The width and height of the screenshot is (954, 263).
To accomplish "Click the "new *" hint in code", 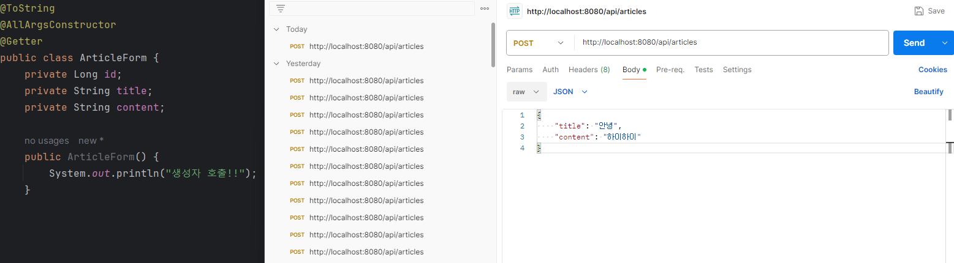I will 91,141.
